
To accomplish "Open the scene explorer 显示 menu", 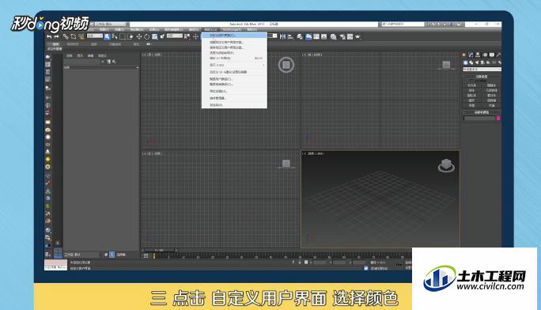I will 80,55.
